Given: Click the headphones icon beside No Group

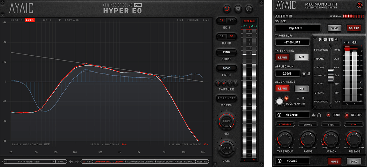Looking at the screenshot, I should pyautogui.click(x=318, y=115).
